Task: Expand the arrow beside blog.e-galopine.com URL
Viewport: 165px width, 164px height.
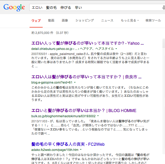Action: tap(75, 82)
